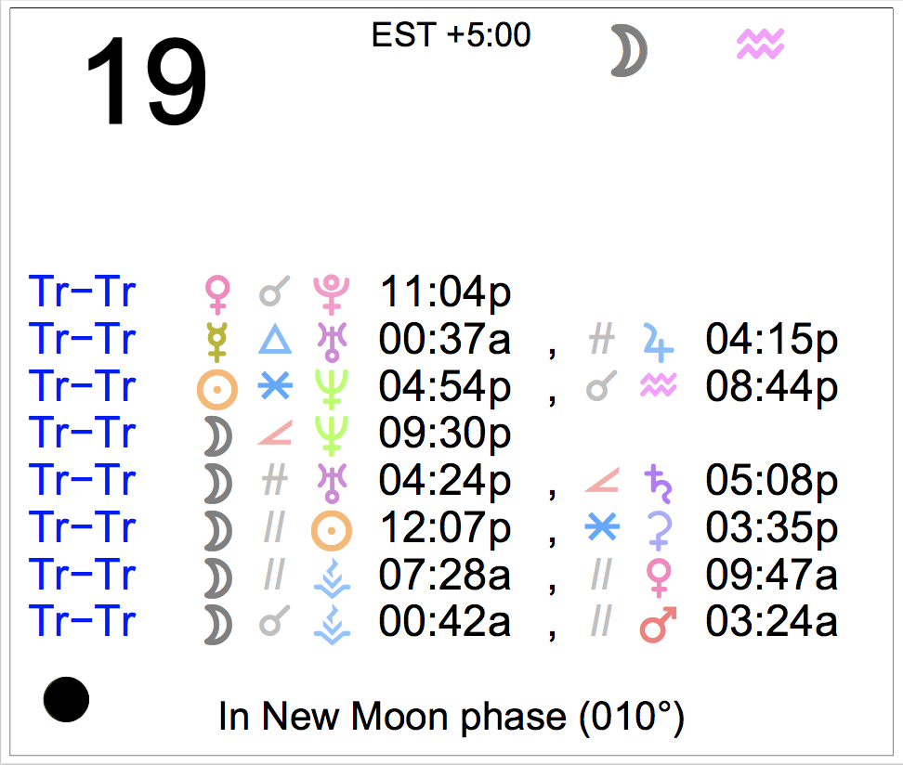Screen dimensions: 903x765
Task: Click the red Mars glyph before 03:24a
Action: click(659, 625)
